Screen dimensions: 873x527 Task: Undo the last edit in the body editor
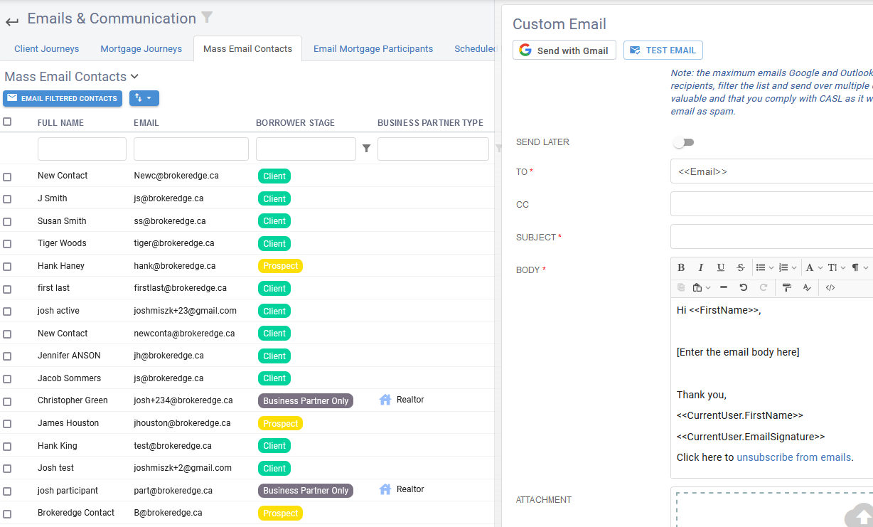coord(744,287)
